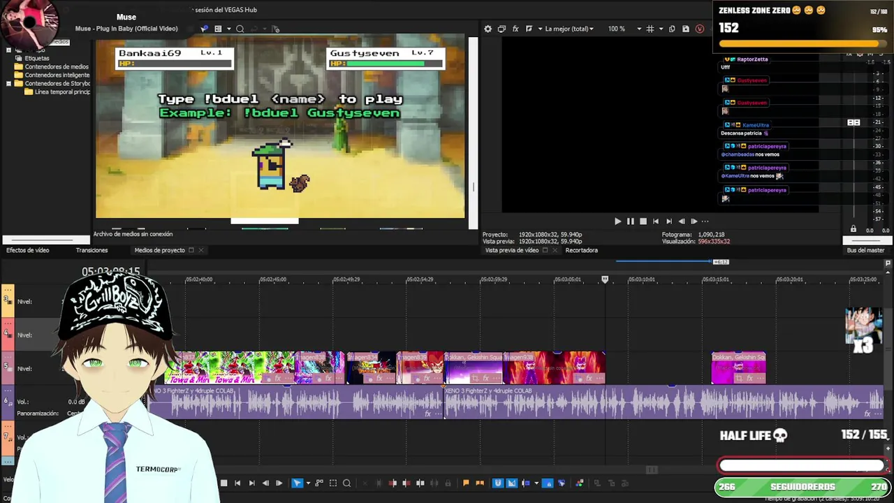Toggle preview overlays grid

650,29
